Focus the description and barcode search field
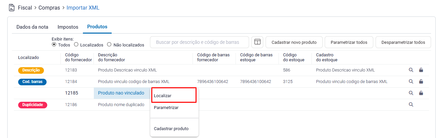Viewport: 439px width, 138px height. pos(200,42)
